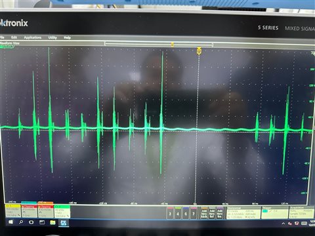
Task: Click the Add New Bus button
Action: point(219,213)
